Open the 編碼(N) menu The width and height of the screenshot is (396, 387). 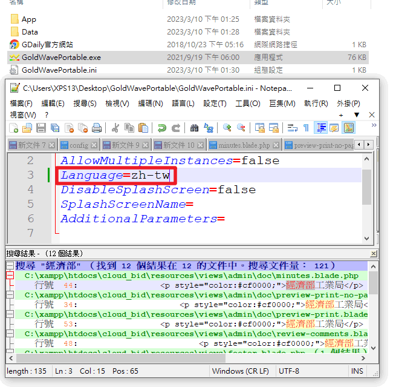[151, 104]
